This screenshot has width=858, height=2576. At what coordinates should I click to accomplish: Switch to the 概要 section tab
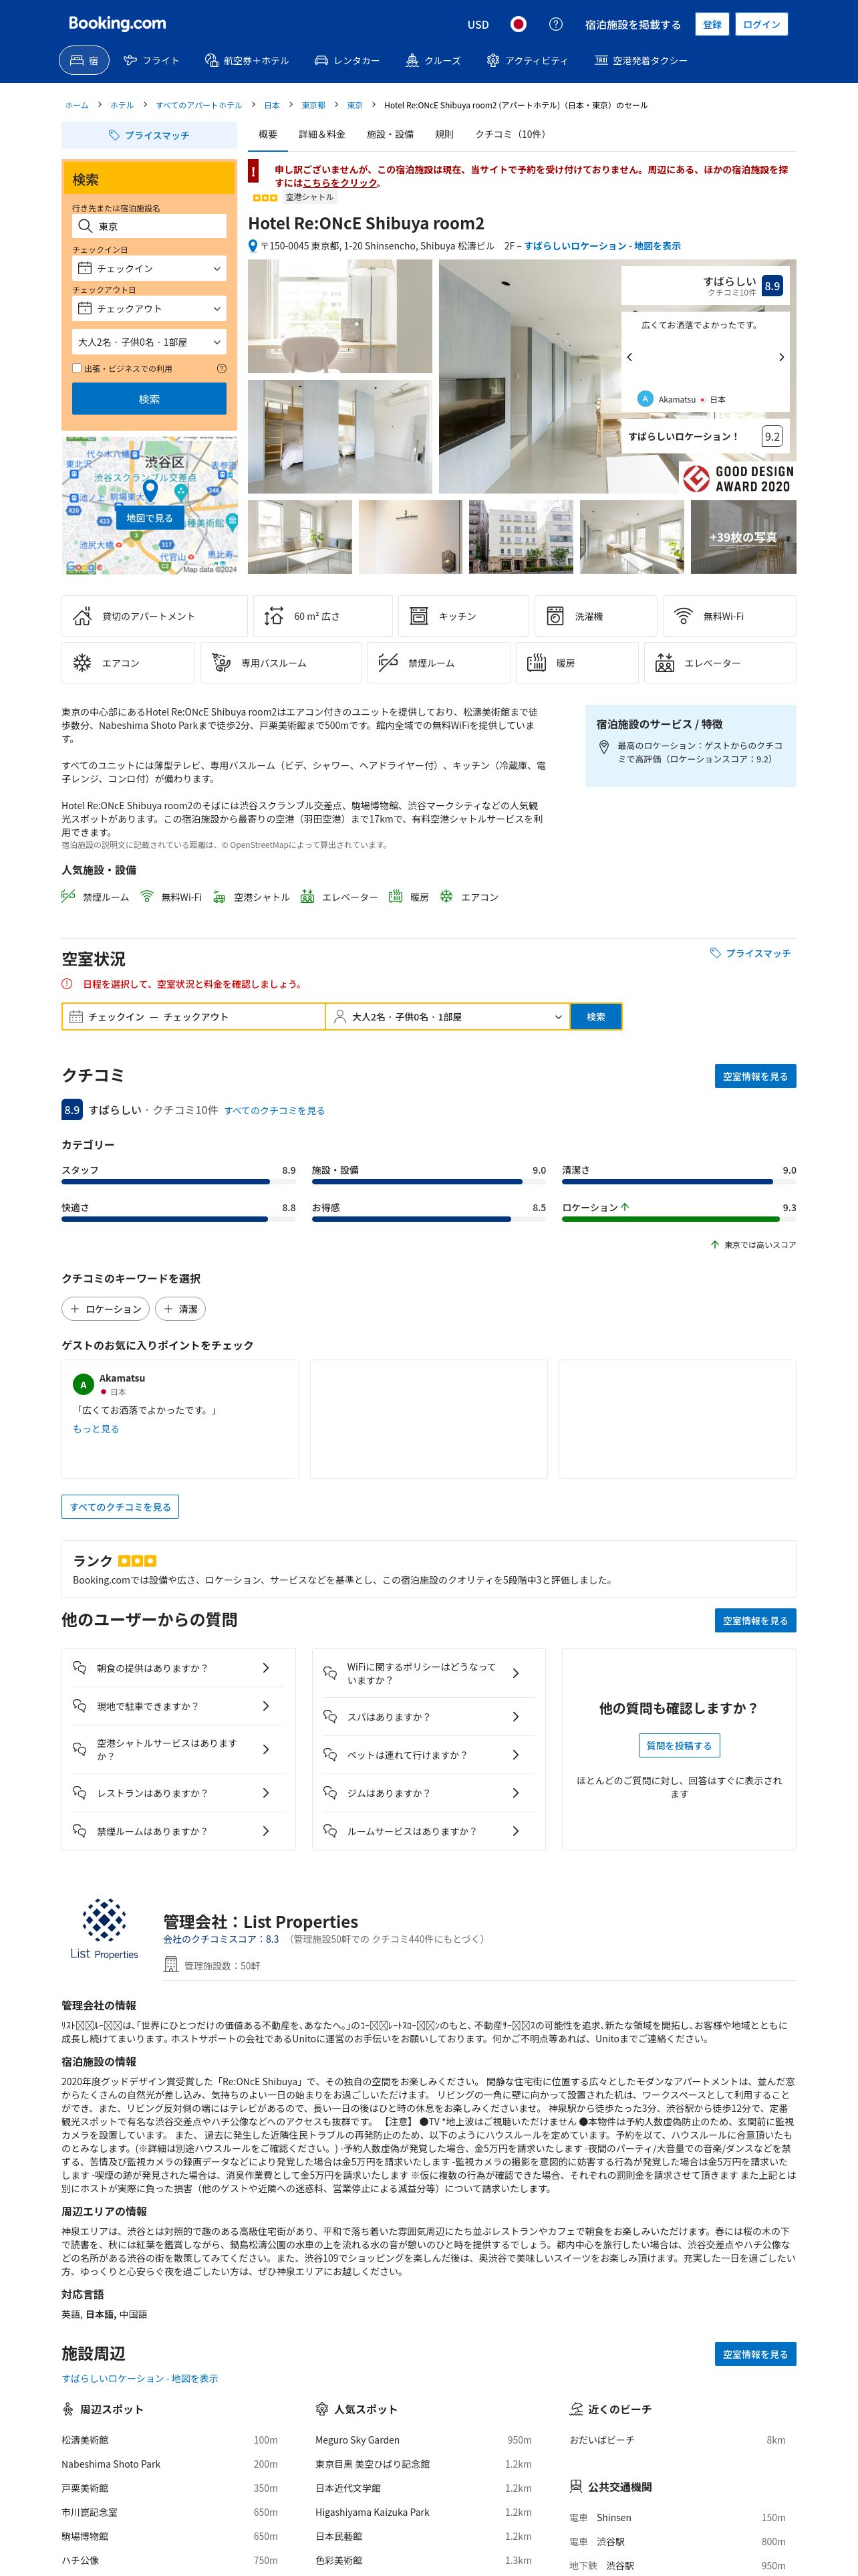click(x=268, y=134)
